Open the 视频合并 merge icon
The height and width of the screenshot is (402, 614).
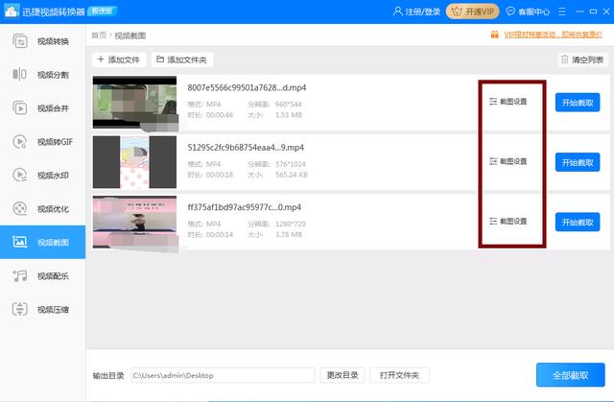coord(20,108)
